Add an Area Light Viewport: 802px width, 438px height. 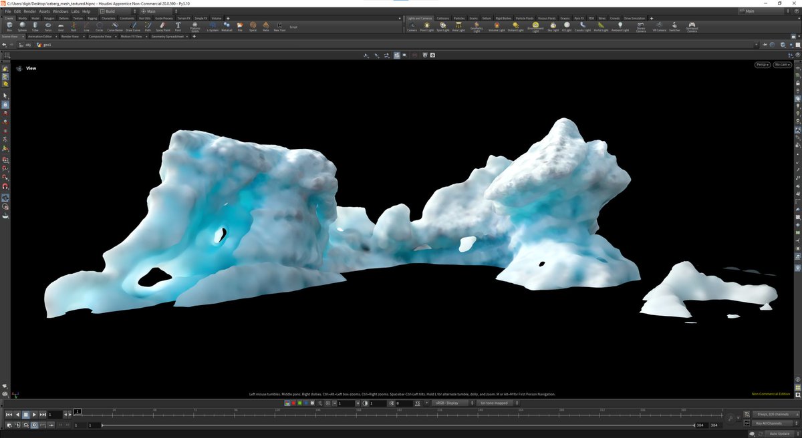click(458, 27)
